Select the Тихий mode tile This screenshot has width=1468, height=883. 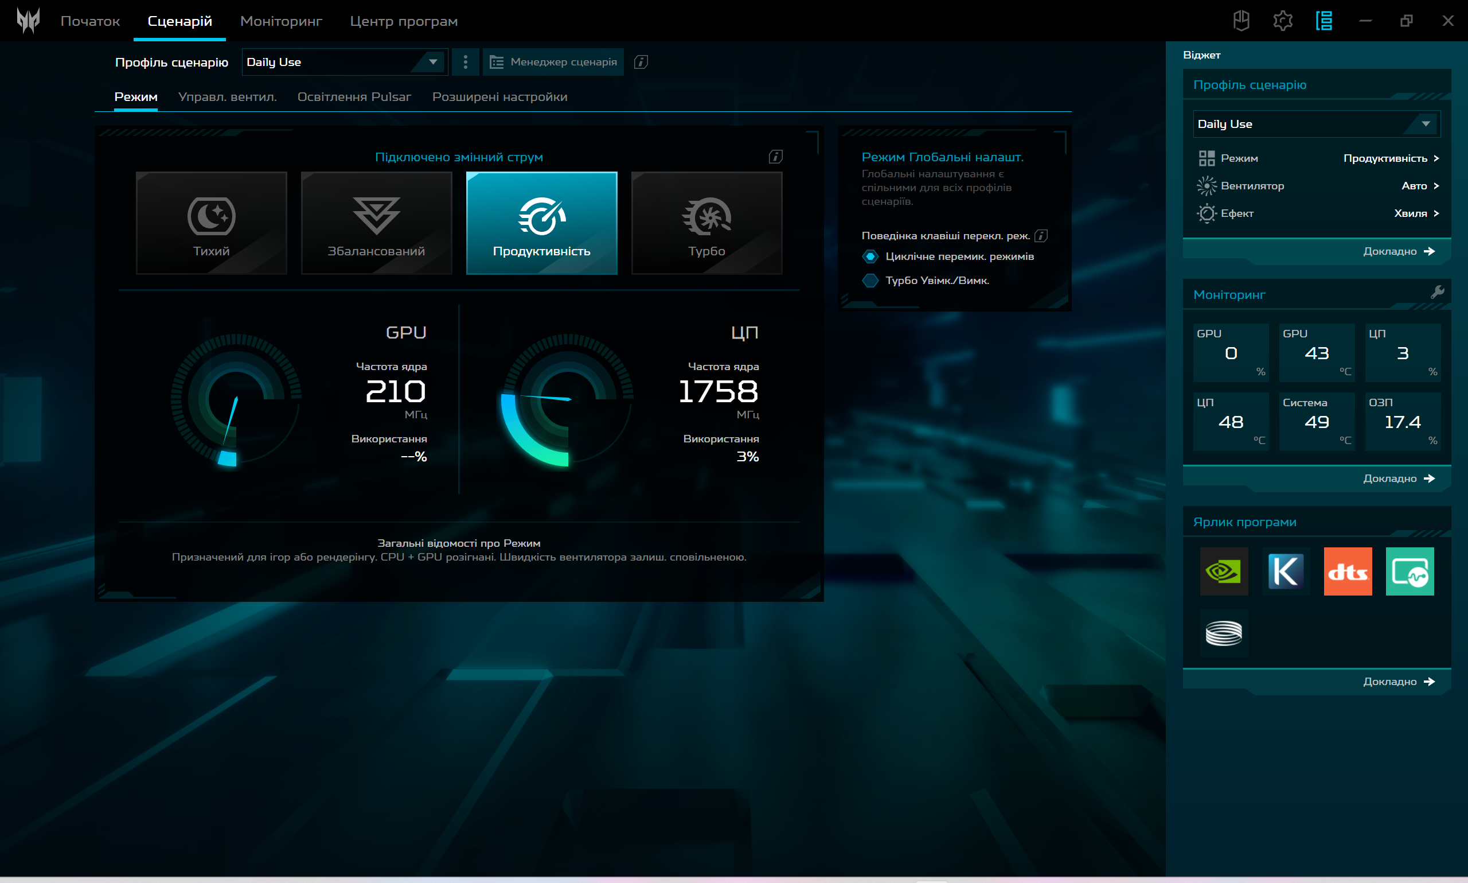[211, 223]
